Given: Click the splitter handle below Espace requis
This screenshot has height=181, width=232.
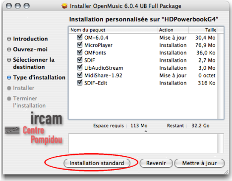Looking at the screenshot, I should [146, 132].
